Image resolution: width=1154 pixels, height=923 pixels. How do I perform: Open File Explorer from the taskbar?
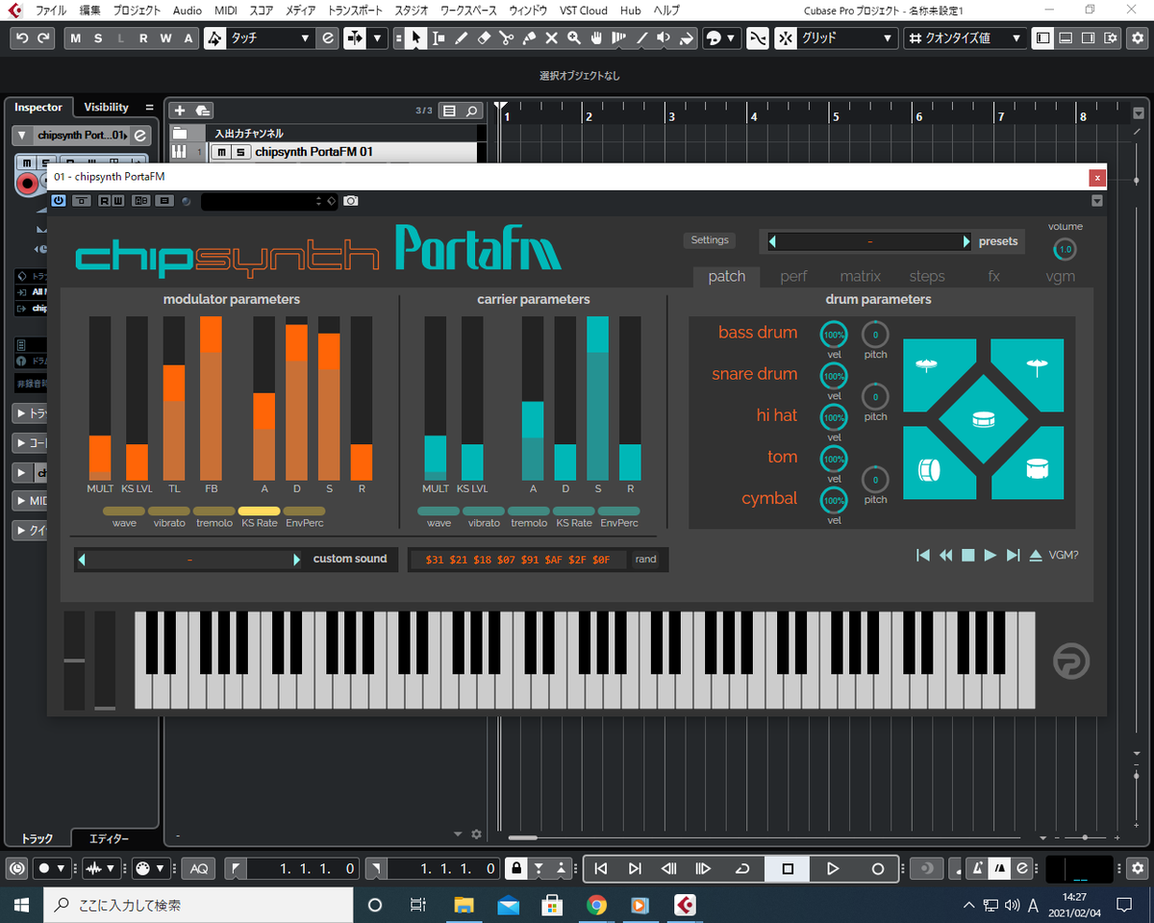click(464, 905)
